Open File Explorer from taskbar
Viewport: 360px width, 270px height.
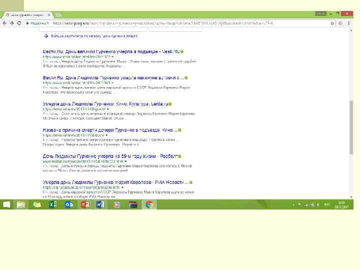(20, 204)
